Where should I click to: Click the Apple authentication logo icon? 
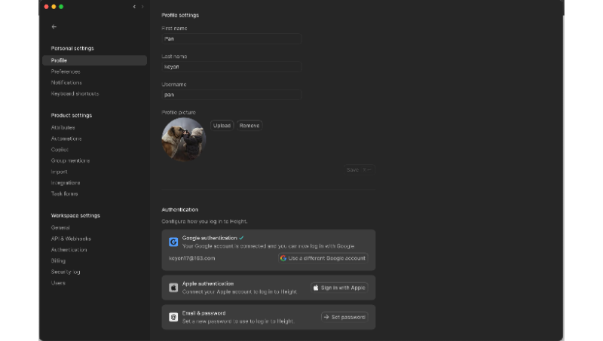point(173,288)
